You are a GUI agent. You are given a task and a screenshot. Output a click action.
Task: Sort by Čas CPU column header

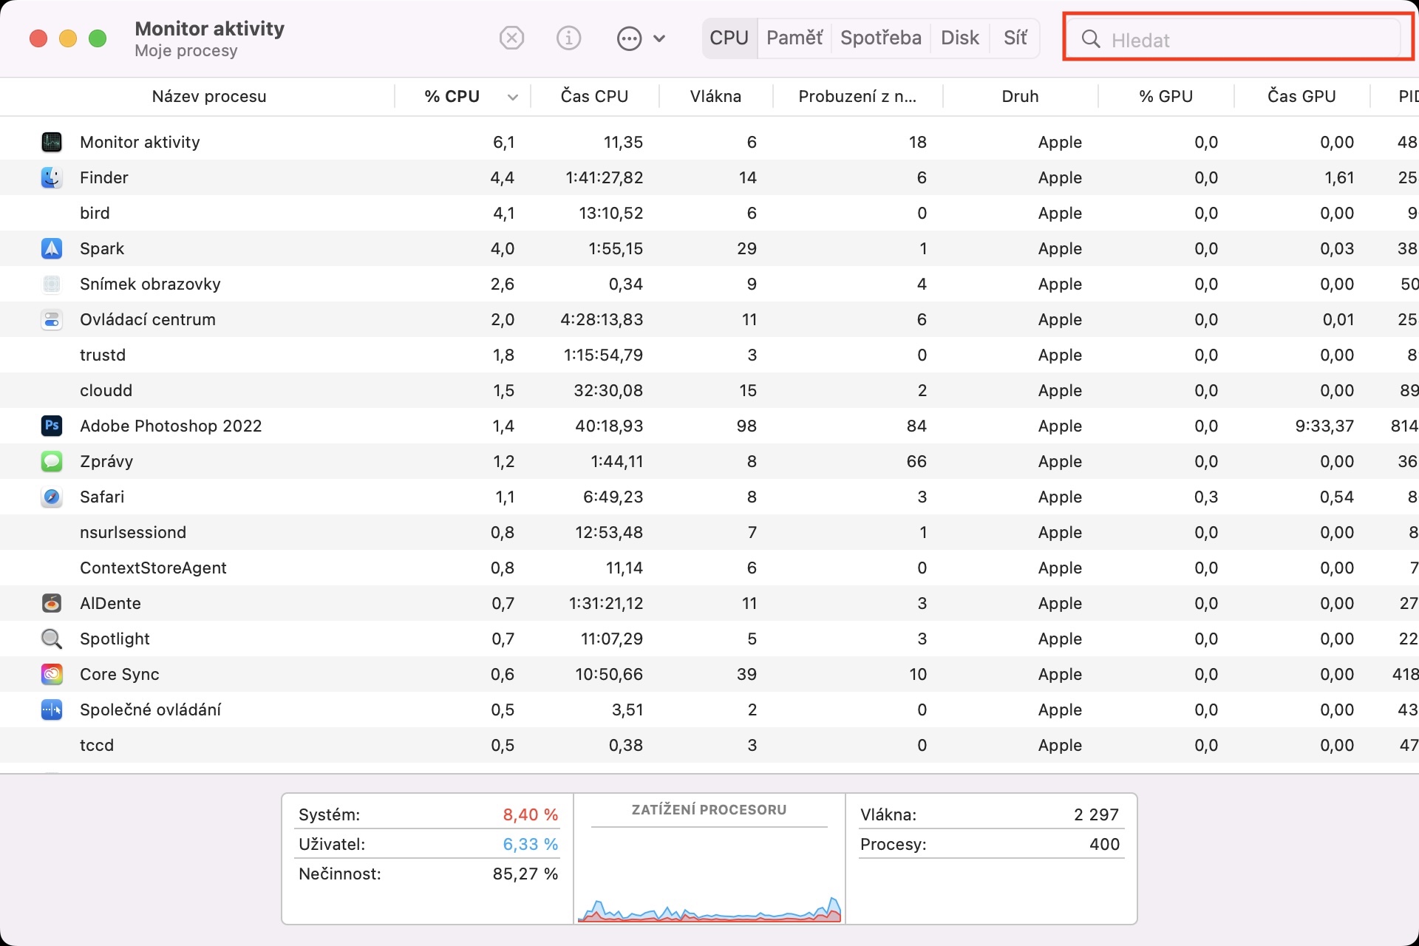click(x=594, y=96)
